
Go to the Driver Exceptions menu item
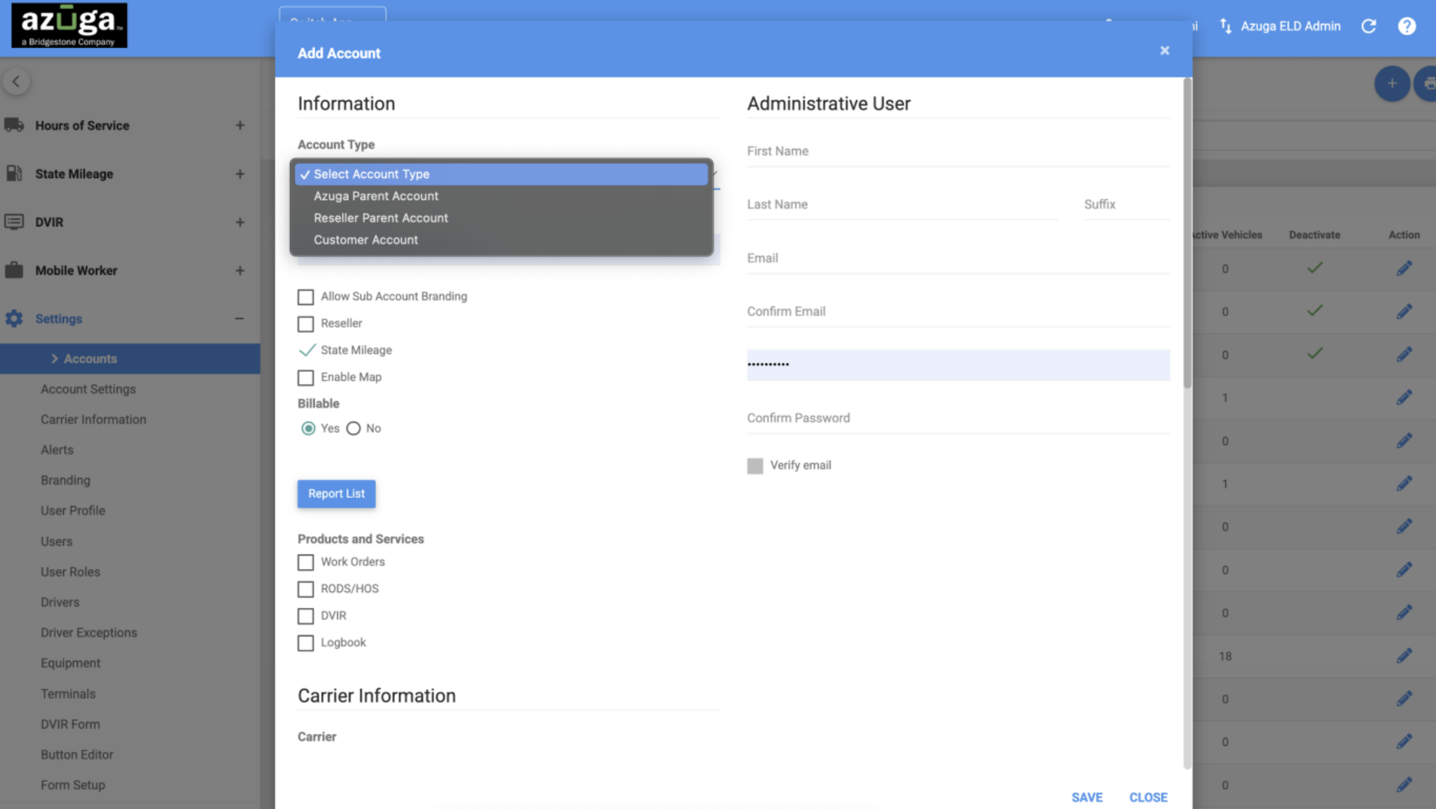(x=88, y=632)
